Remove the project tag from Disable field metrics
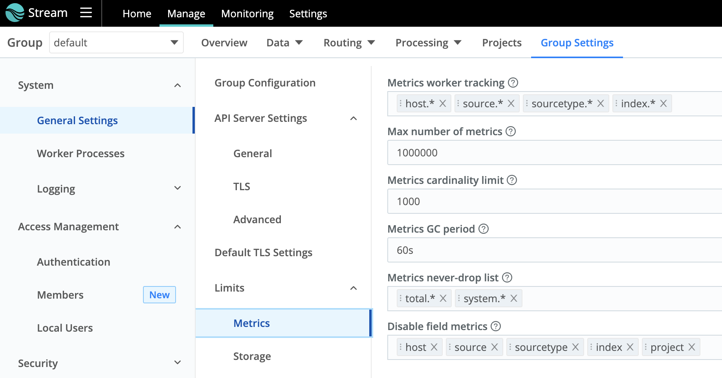 coord(693,347)
